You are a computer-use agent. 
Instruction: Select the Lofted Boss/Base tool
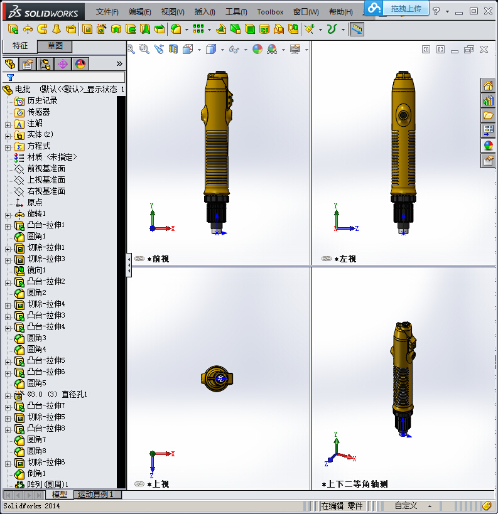click(x=57, y=29)
